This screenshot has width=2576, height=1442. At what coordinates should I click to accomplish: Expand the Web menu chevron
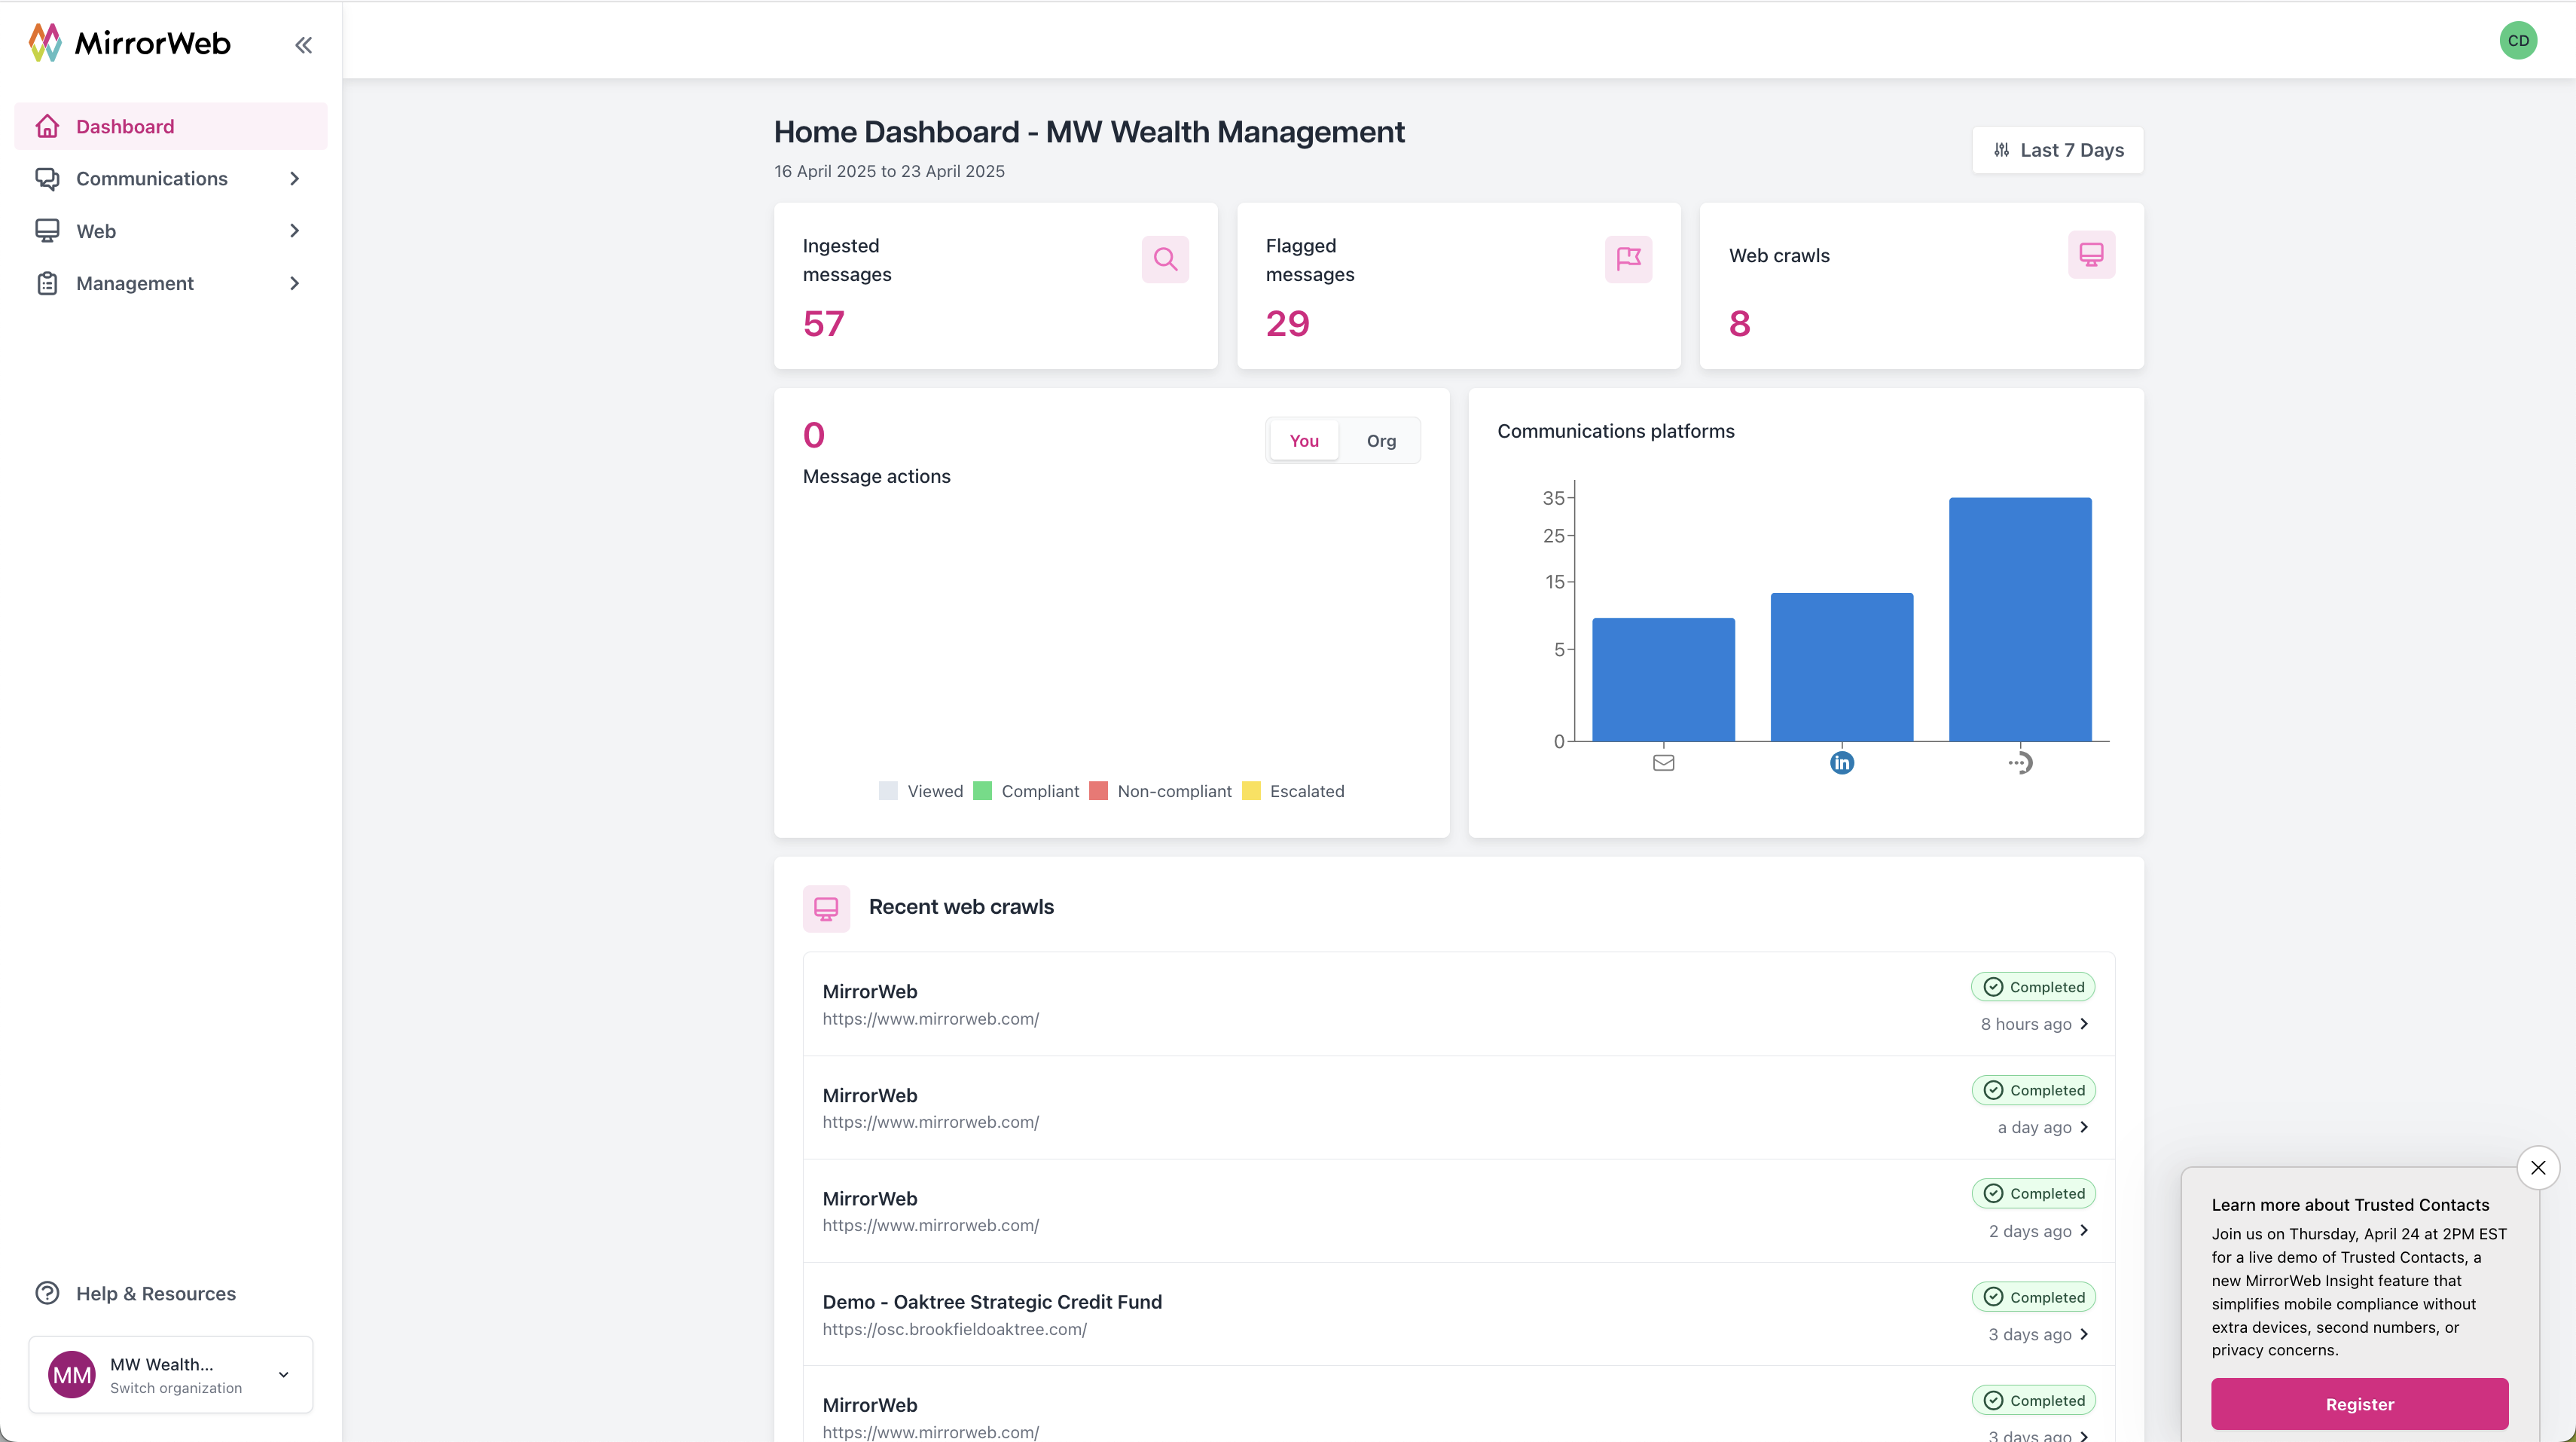tap(294, 231)
